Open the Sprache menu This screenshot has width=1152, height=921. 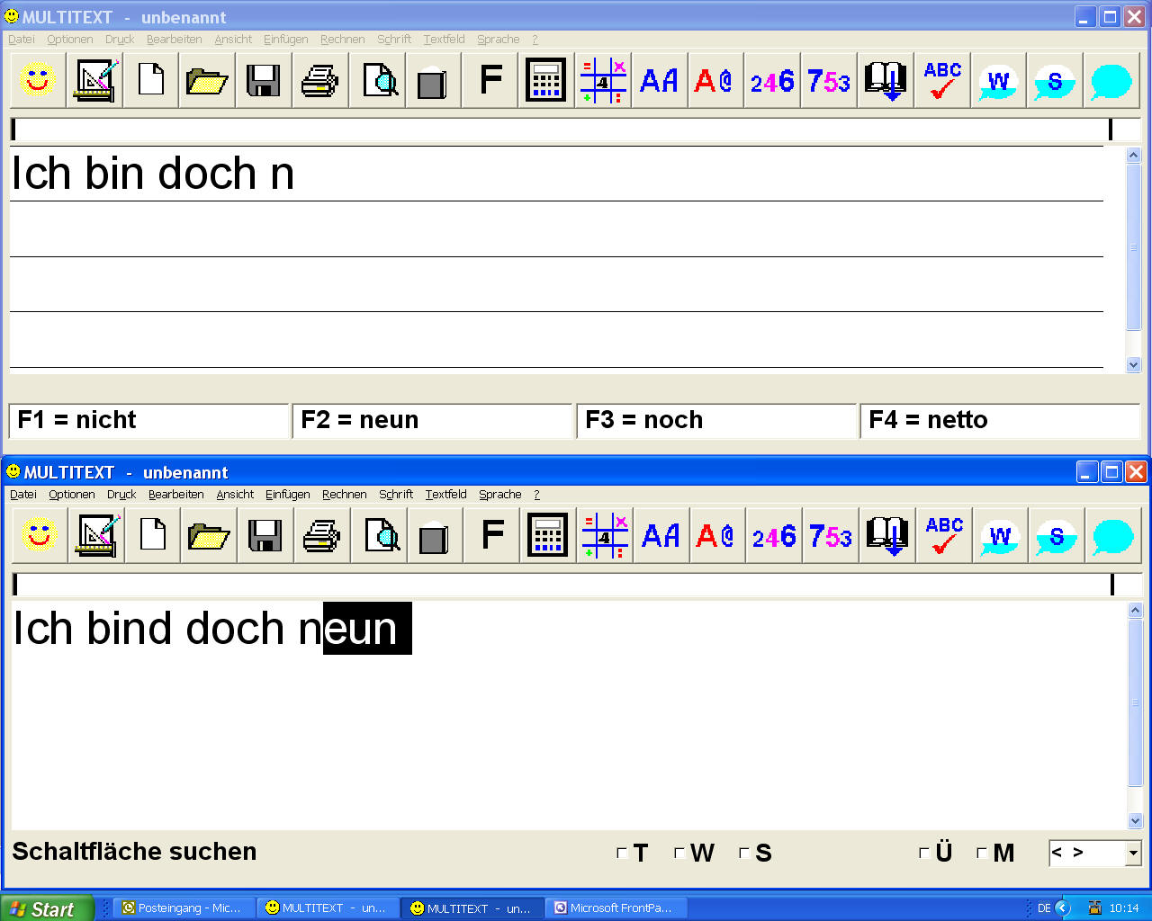click(x=499, y=494)
